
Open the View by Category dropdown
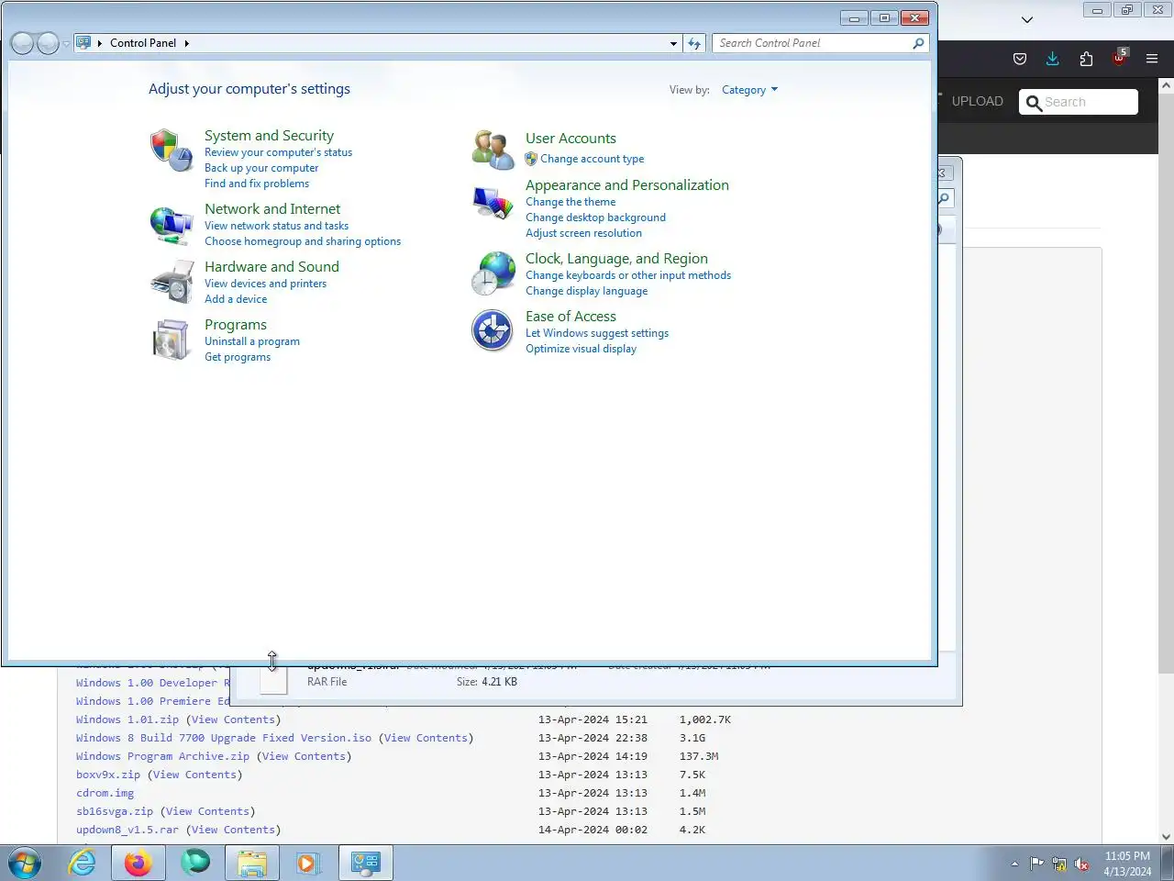click(x=749, y=90)
